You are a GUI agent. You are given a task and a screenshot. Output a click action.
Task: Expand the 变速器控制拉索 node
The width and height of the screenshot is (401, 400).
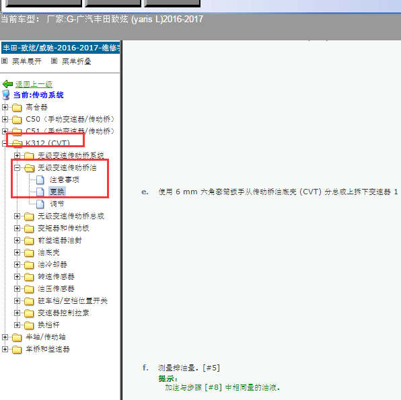[x=17, y=313]
